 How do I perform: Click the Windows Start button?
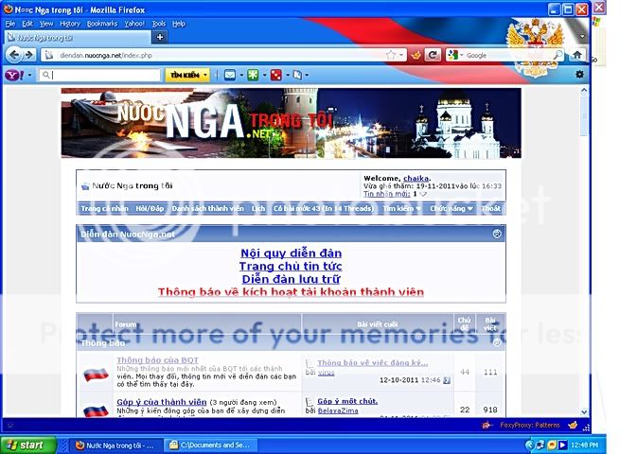[x=26, y=445]
